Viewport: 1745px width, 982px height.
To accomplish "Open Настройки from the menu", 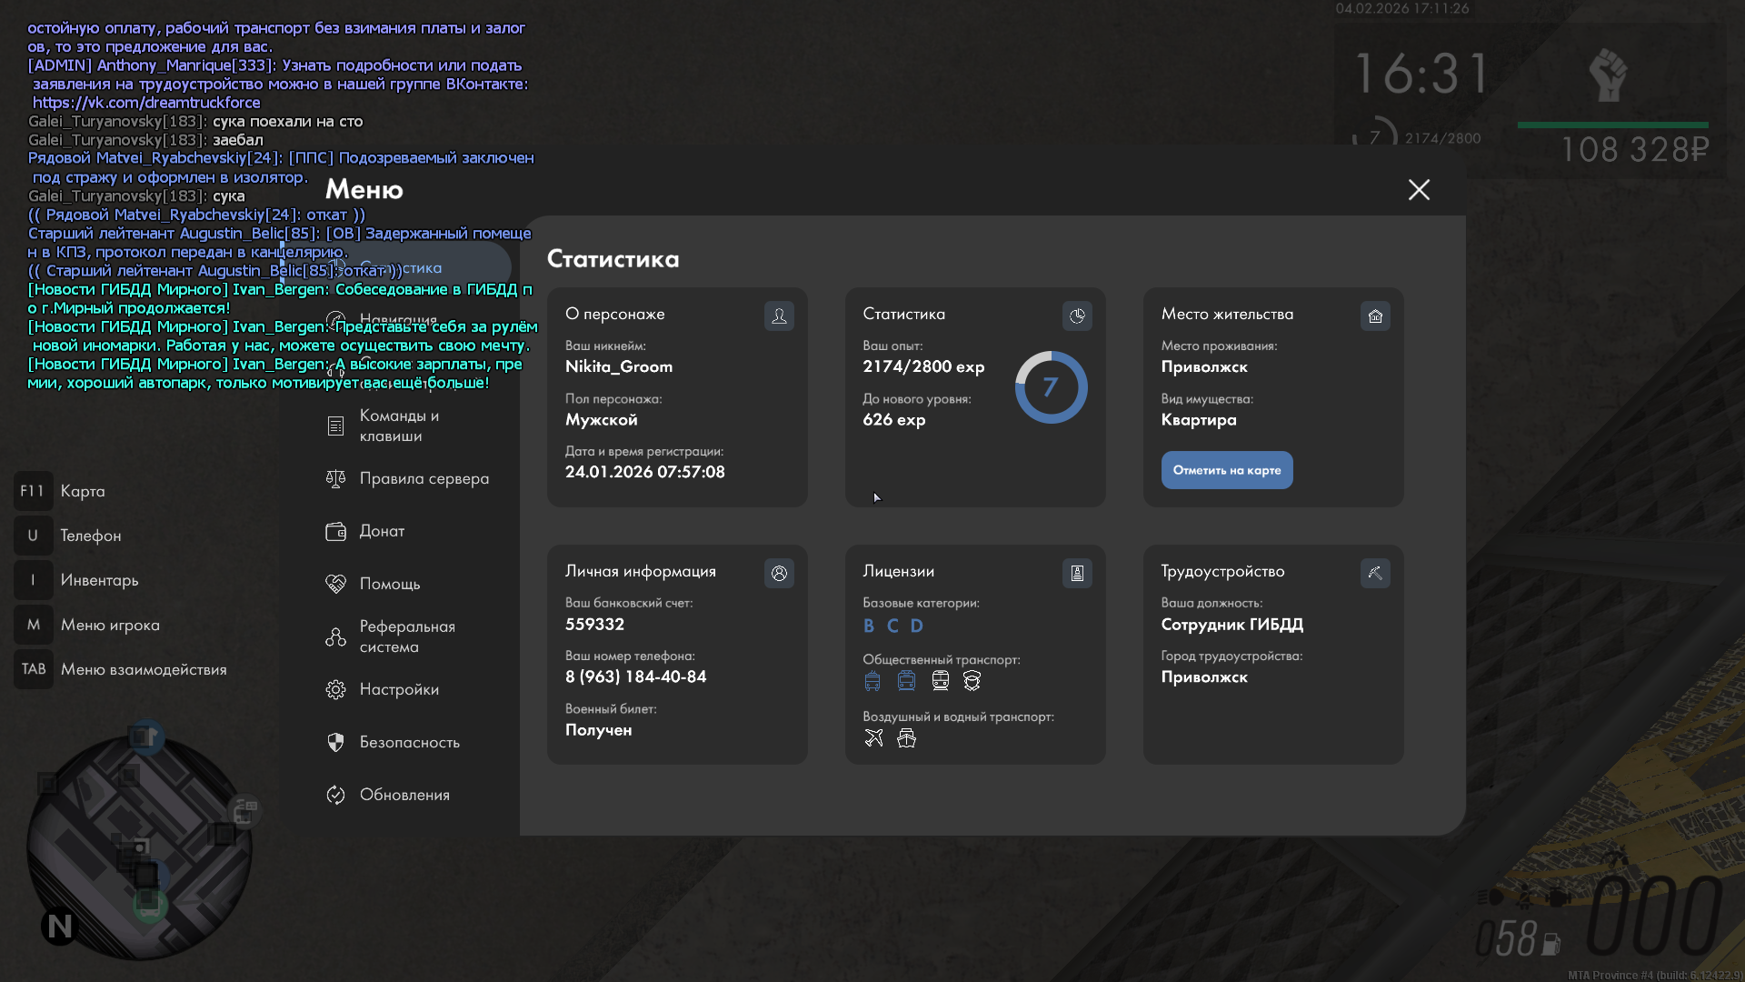I will 399,689.
